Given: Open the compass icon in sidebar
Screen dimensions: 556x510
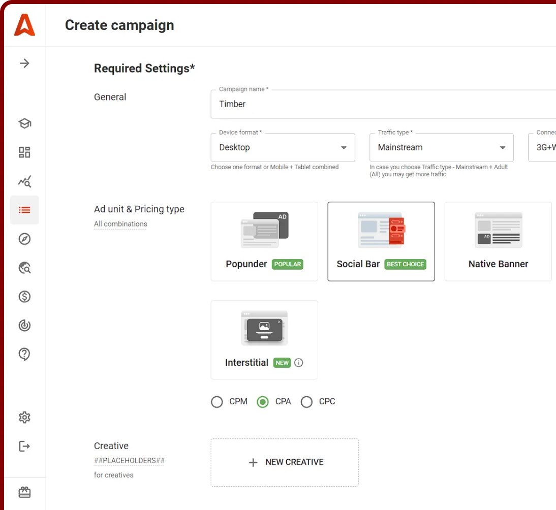Looking at the screenshot, I should point(24,239).
